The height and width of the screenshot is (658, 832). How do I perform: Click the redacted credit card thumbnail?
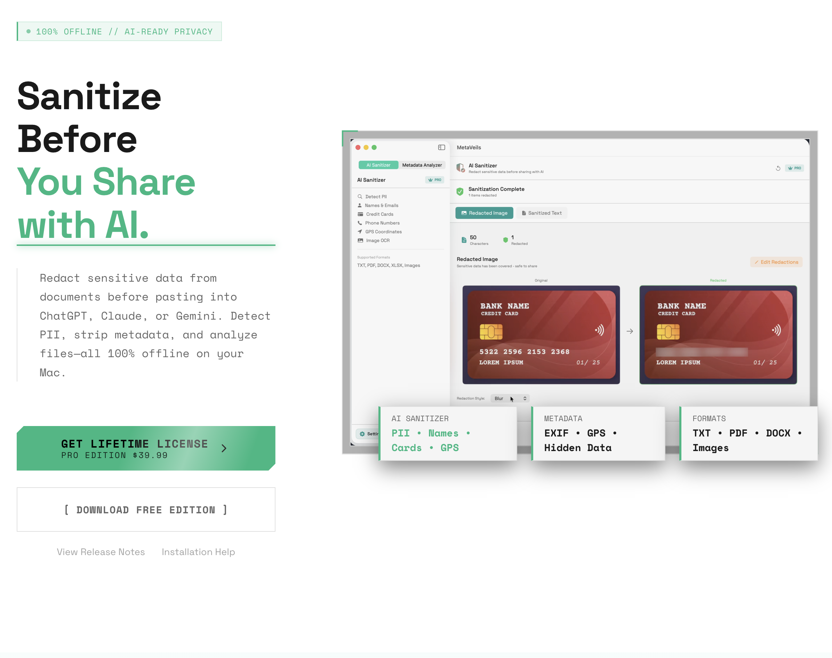tap(718, 335)
